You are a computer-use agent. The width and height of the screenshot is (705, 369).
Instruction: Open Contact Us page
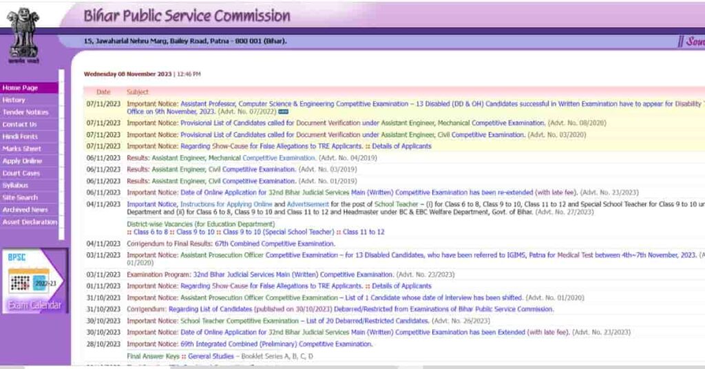coord(20,125)
